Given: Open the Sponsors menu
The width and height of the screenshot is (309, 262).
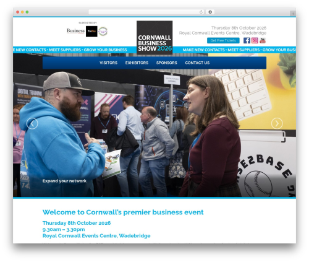Looking at the screenshot, I should (x=167, y=63).
